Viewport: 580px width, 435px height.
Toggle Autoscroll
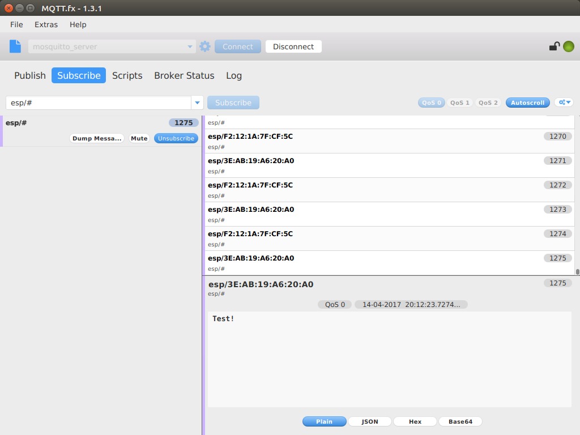[527, 103]
